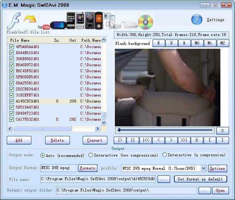Screen dimensions: 235x200
Task: Open profile Options button
Action: click(x=218, y=168)
